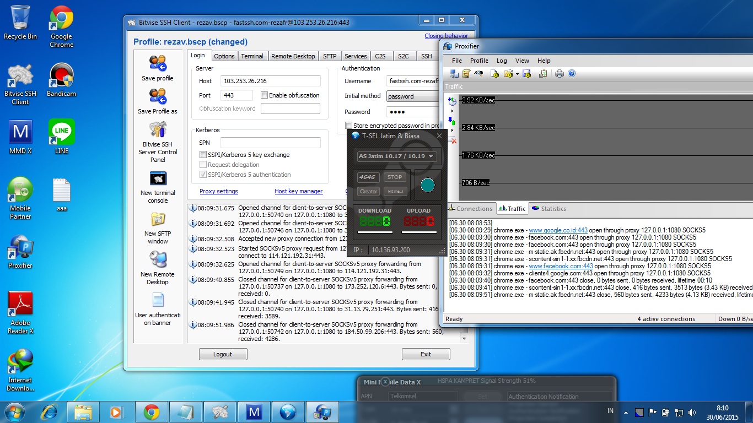Image resolution: width=753 pixels, height=423 pixels.
Task: Switch to Proxifier Statistics tab
Action: pos(549,209)
